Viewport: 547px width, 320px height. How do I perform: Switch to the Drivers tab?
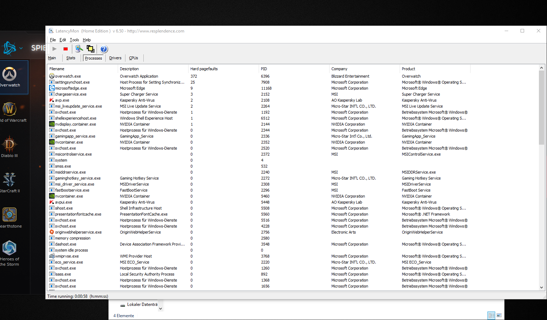(x=115, y=58)
